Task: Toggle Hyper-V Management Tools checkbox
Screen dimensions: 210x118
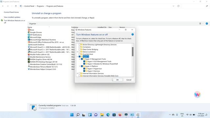Action: (82, 59)
